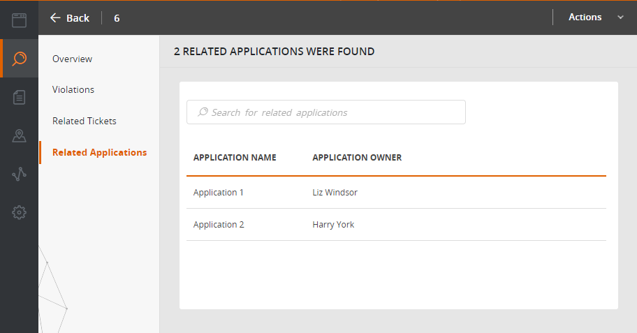Open the graph nodes icon in sidebar
637x333 pixels.
click(19, 174)
